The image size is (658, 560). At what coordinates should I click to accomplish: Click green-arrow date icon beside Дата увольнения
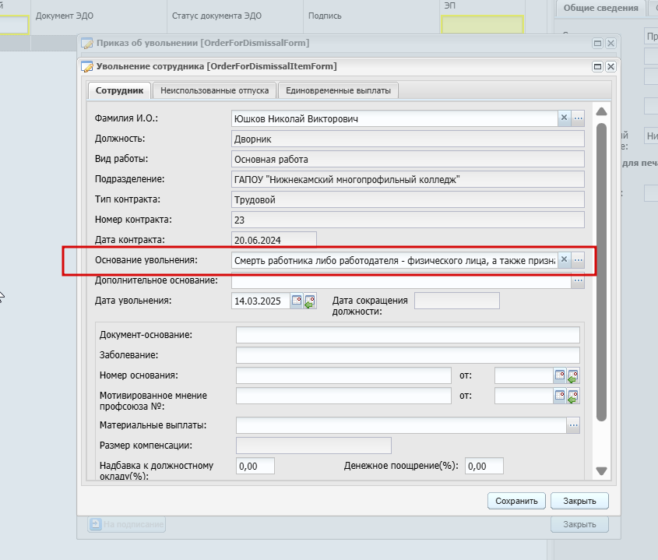click(x=310, y=301)
